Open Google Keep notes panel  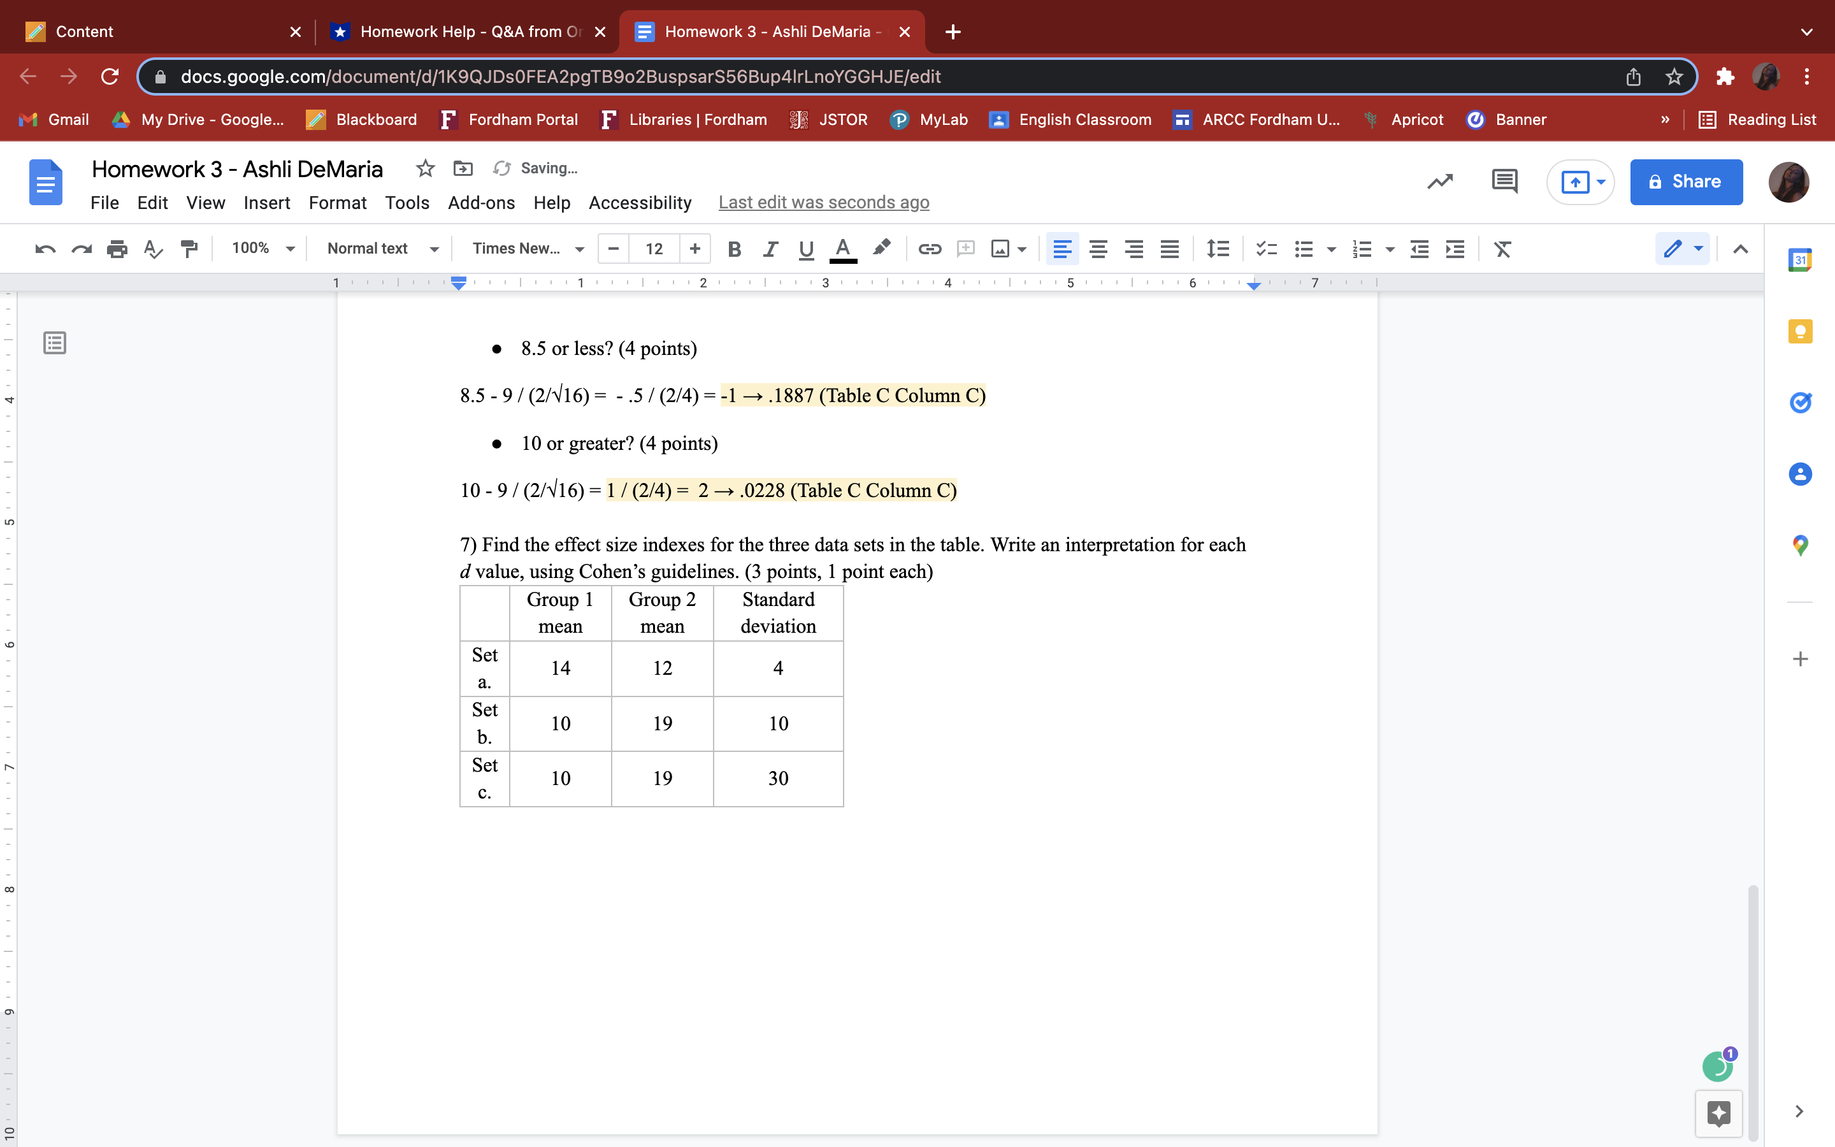point(1800,331)
